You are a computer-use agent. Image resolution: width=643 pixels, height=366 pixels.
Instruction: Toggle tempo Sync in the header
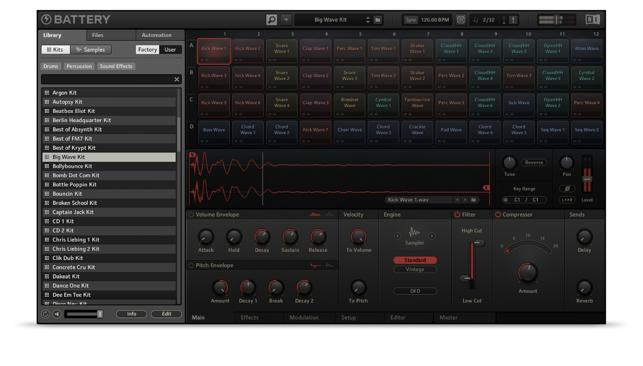(411, 20)
